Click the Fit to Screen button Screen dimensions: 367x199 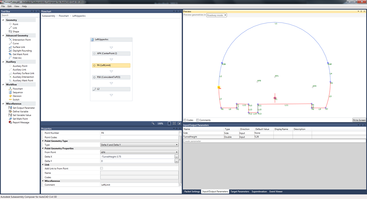tap(359, 120)
